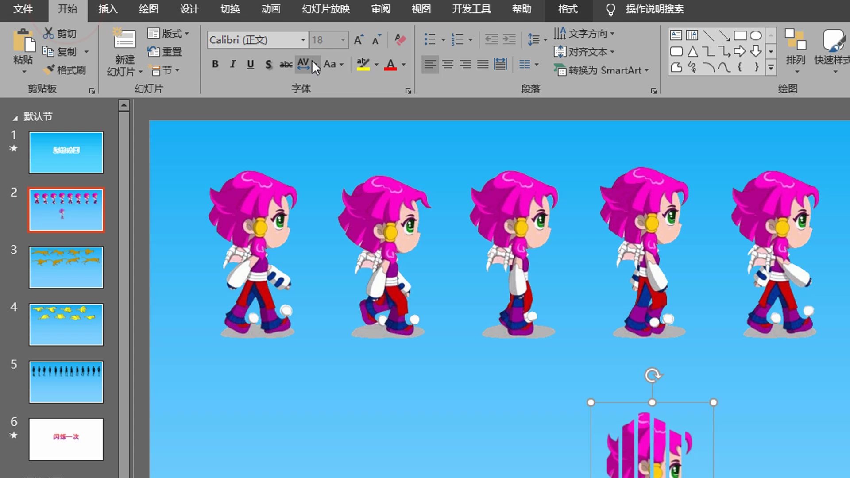
Task: Click the Paste (粘贴) icon
Action: (23, 41)
